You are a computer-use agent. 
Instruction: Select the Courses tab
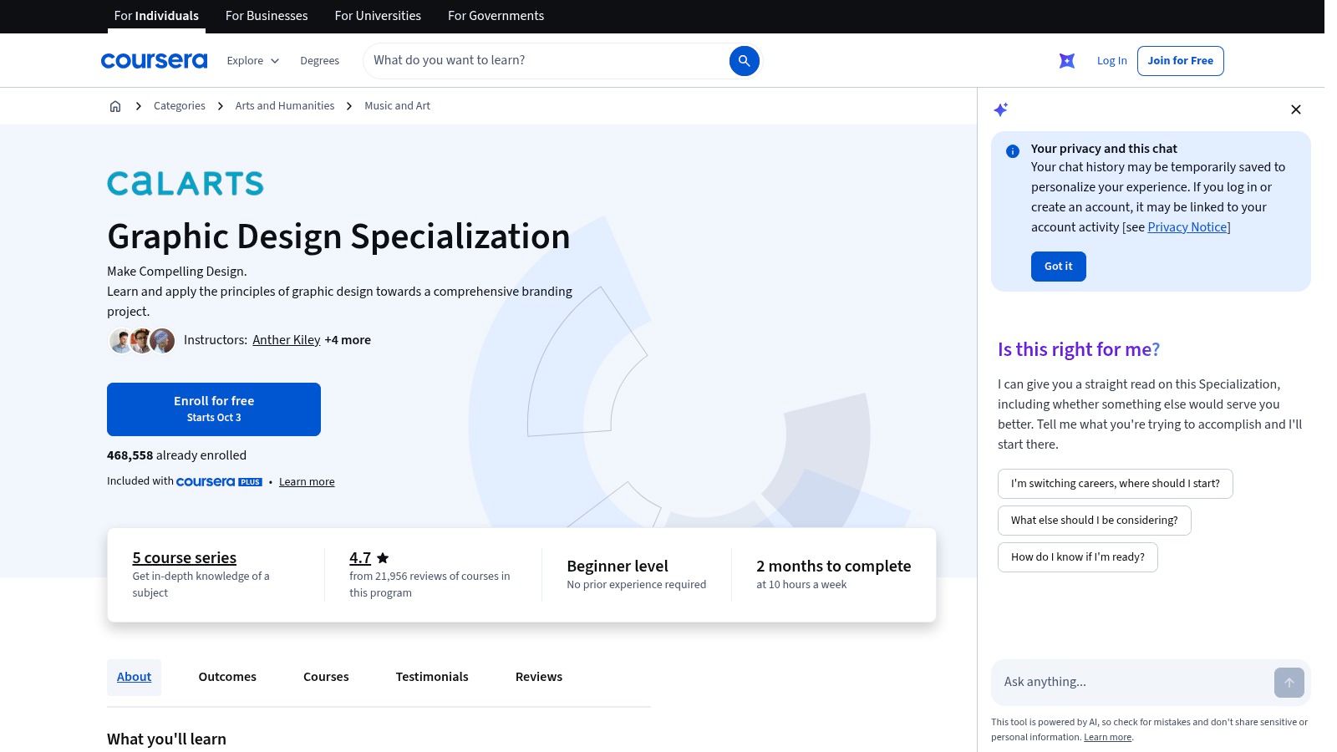coord(326,677)
